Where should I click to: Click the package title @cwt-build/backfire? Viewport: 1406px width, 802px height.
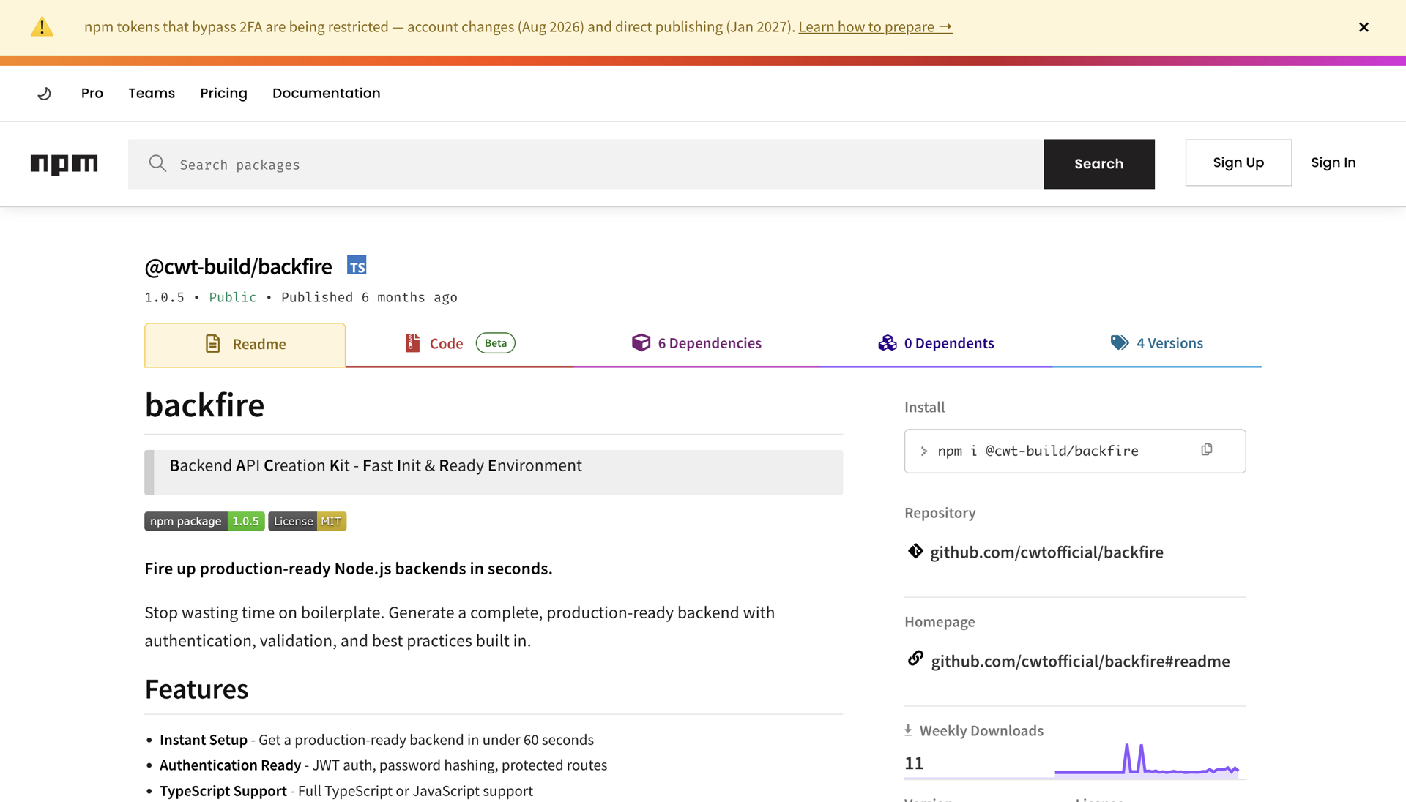click(238, 266)
